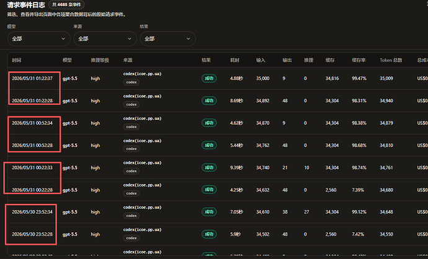Click duration cell 9.39秒
Image resolution: width=428 pixels, height=259 pixels.
(236, 168)
